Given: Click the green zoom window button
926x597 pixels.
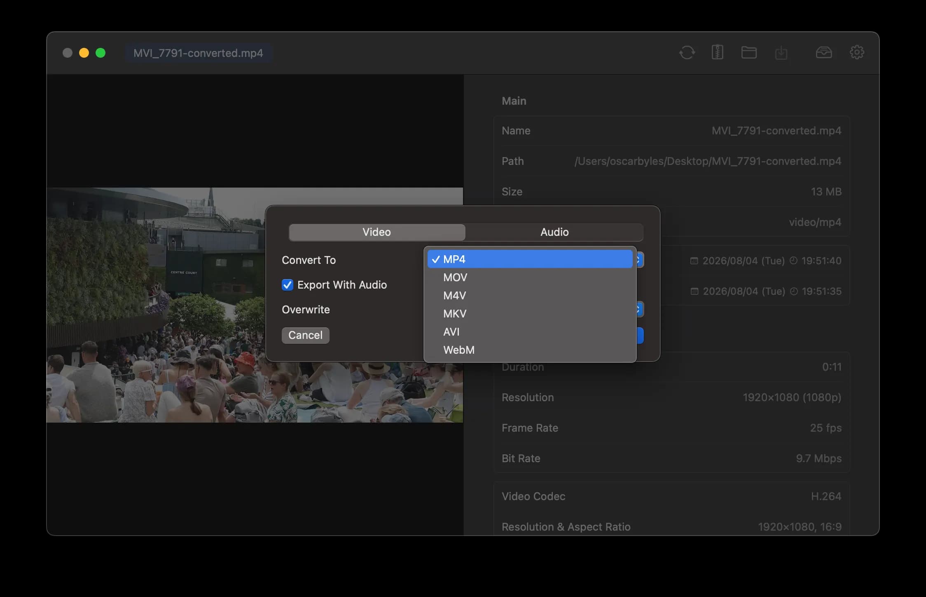Looking at the screenshot, I should [x=101, y=53].
